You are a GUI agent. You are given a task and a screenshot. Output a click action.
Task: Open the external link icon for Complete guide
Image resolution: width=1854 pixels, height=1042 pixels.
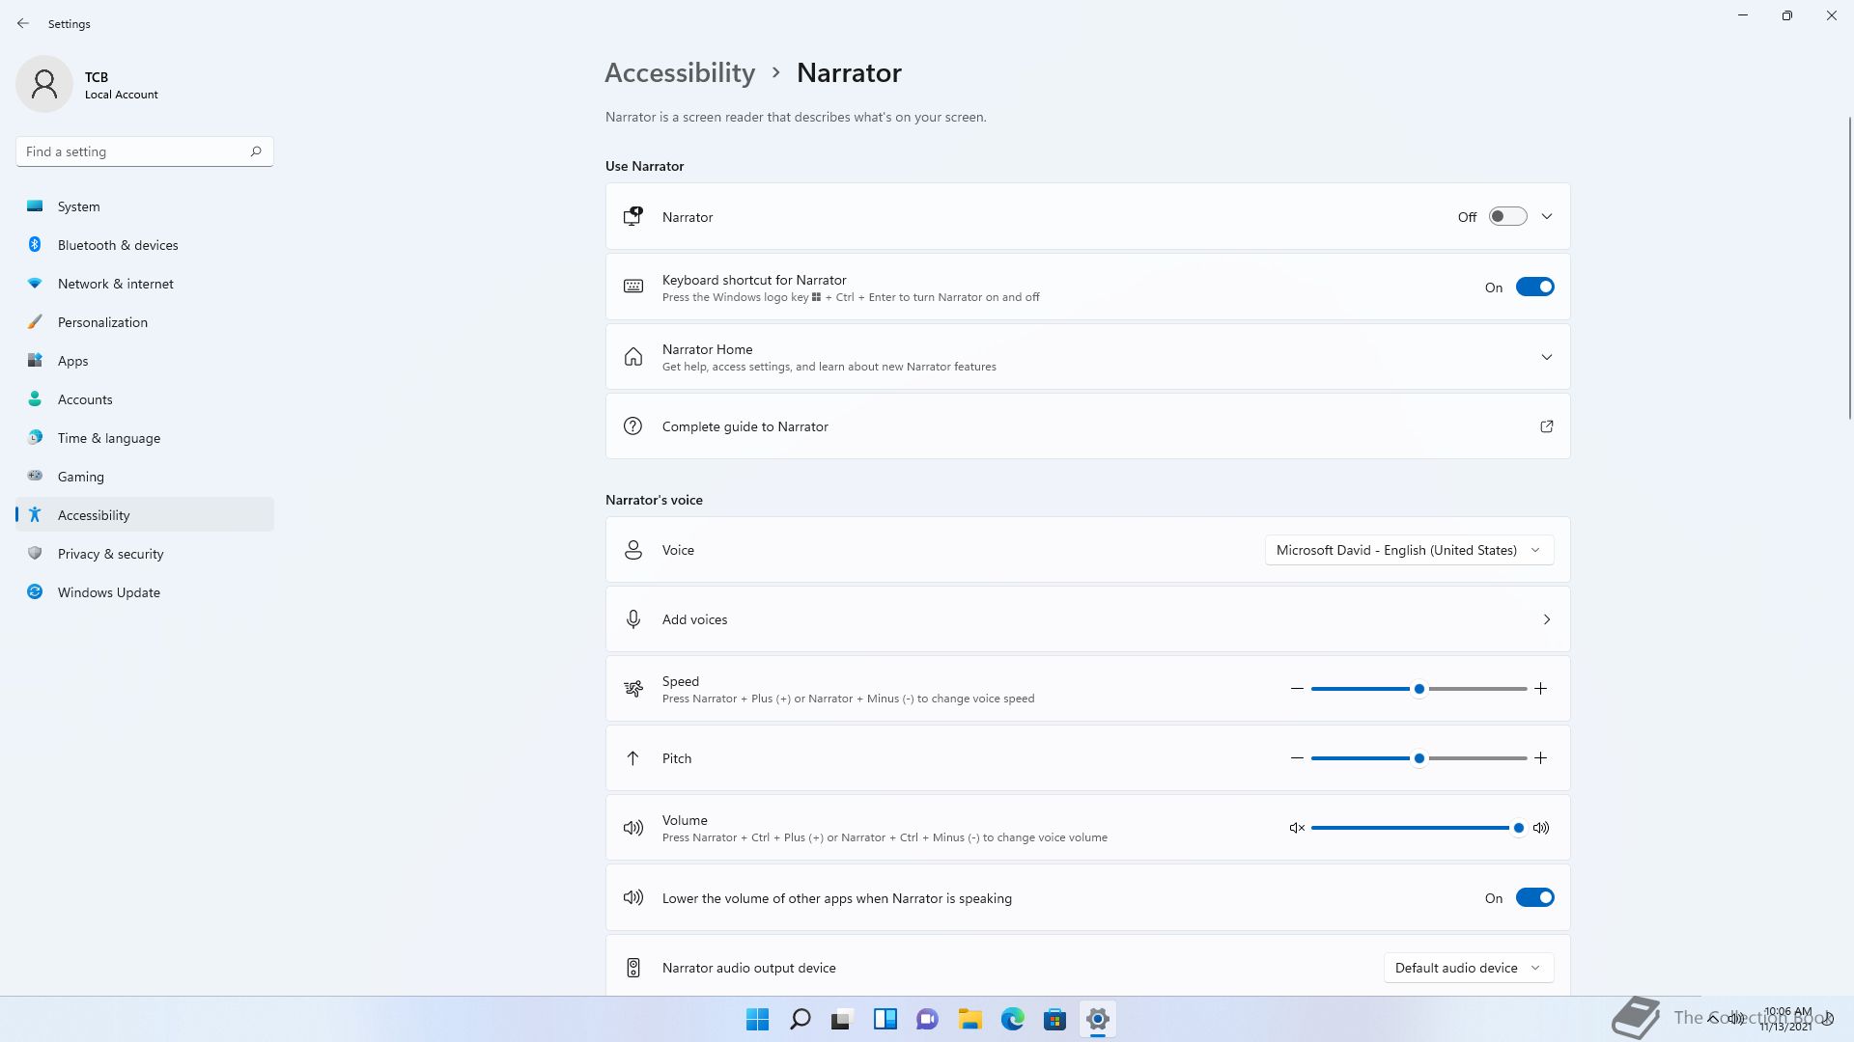[x=1546, y=426]
